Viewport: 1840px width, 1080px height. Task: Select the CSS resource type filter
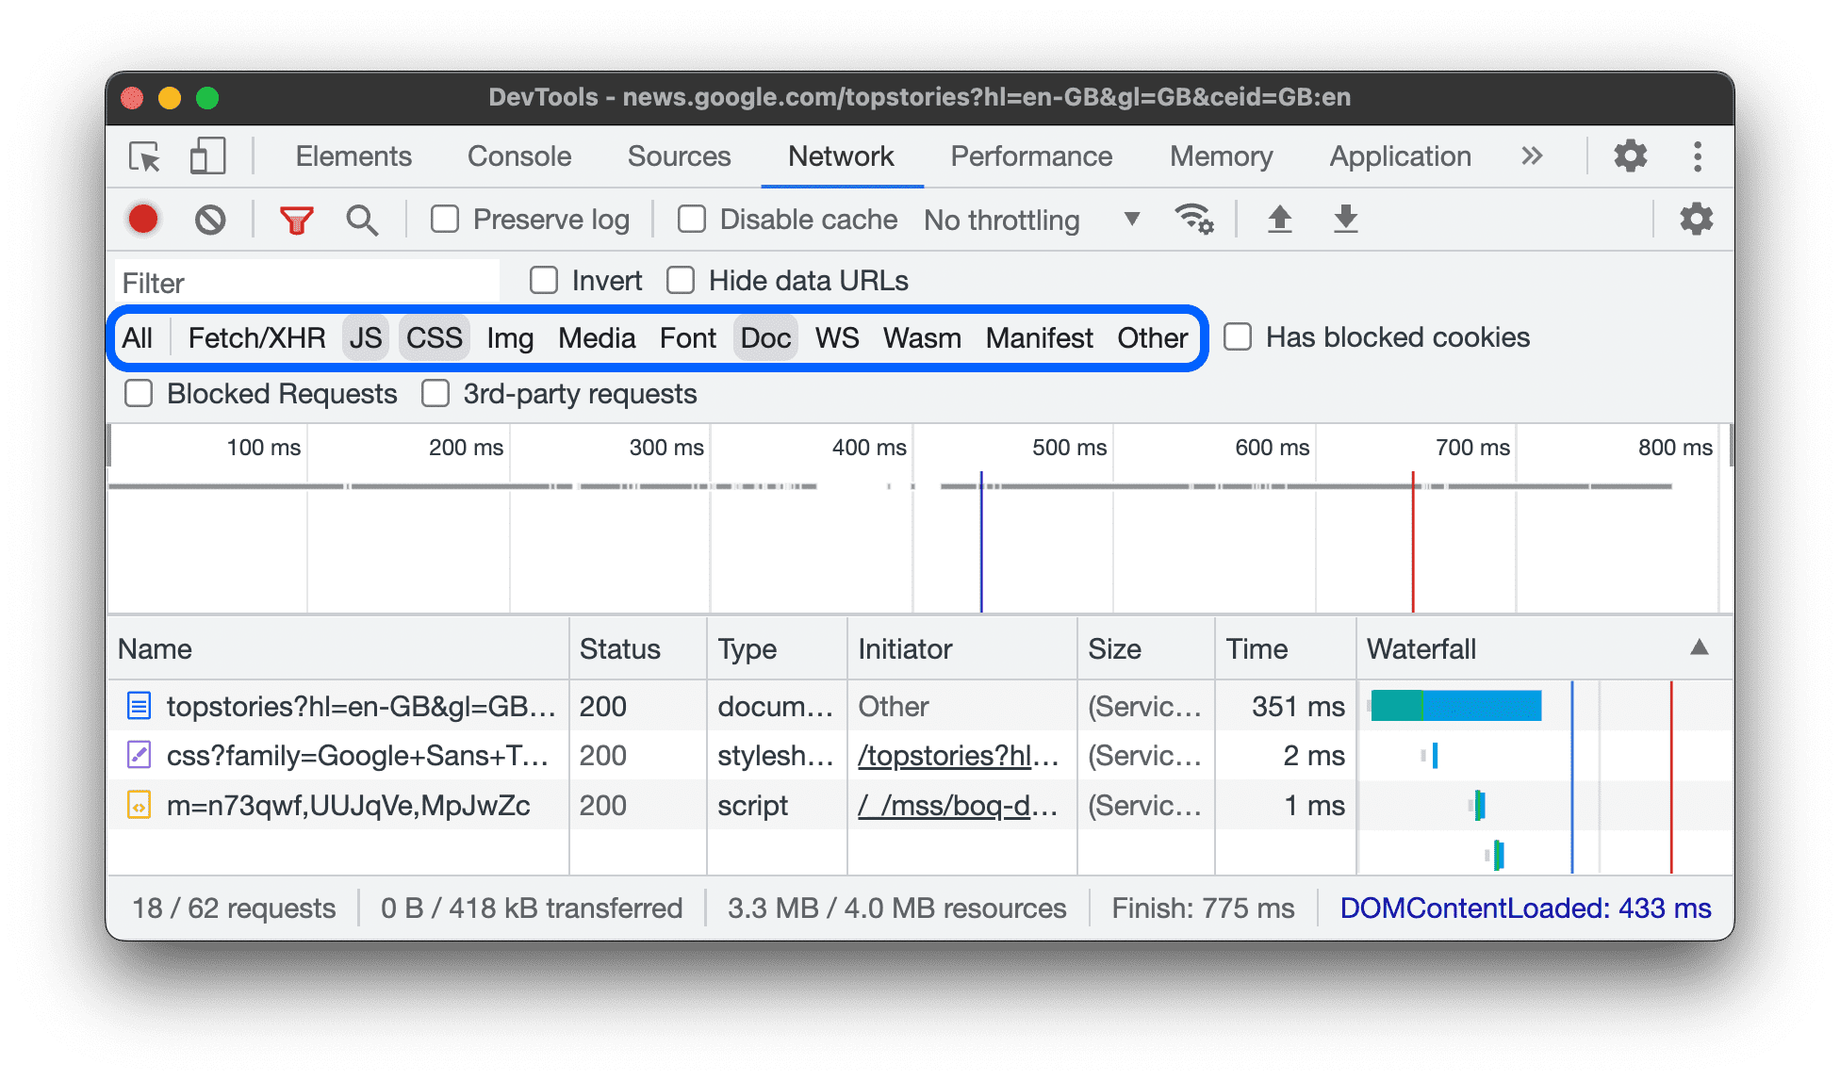[435, 338]
